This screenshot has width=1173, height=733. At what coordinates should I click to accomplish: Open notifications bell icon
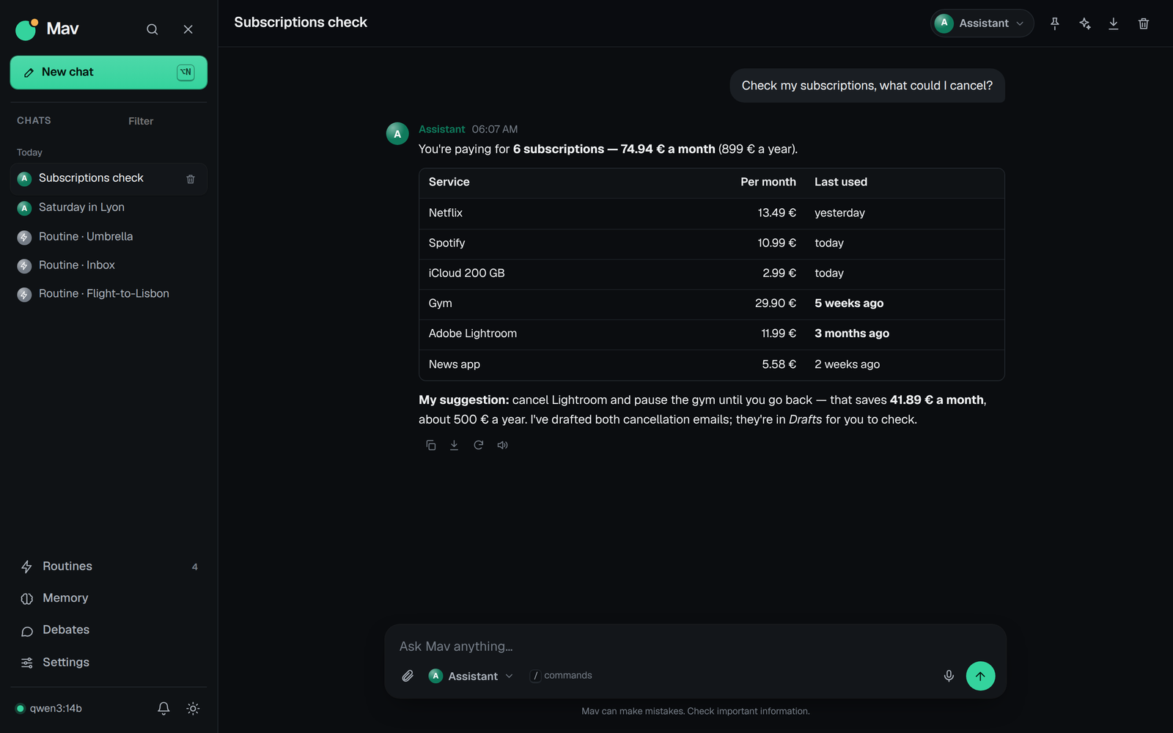(163, 708)
